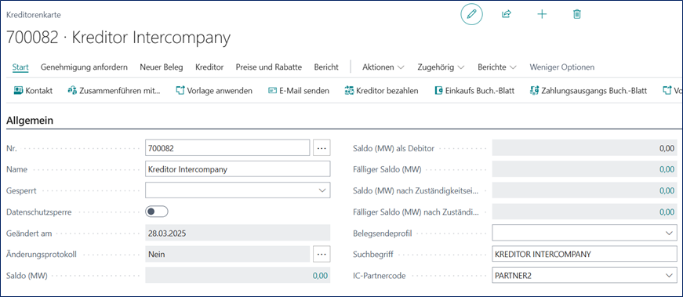The width and height of the screenshot is (683, 297).
Task: Click the Kreditor bezahlen icon
Action: (x=349, y=91)
